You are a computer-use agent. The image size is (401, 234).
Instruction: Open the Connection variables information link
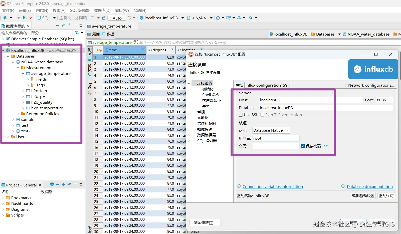tap(273, 186)
